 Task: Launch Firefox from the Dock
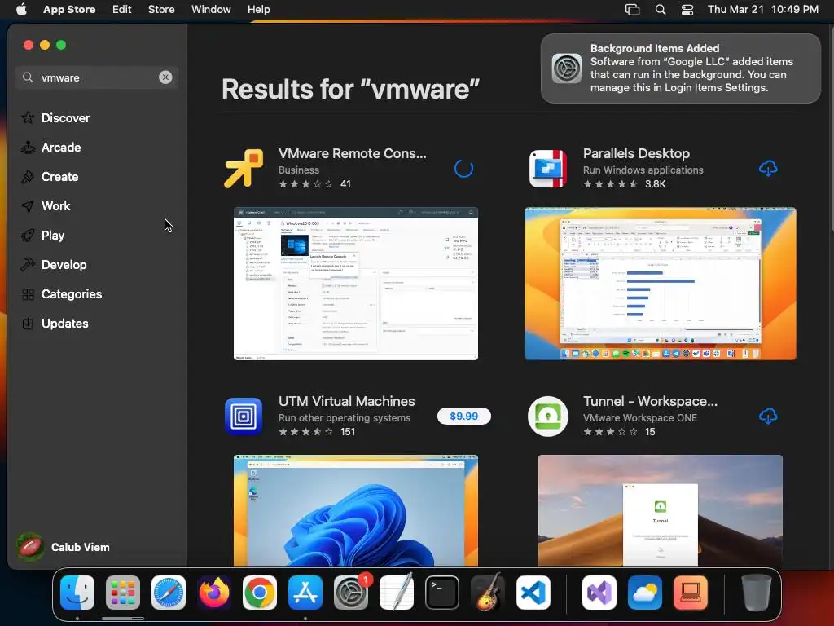pos(214,593)
